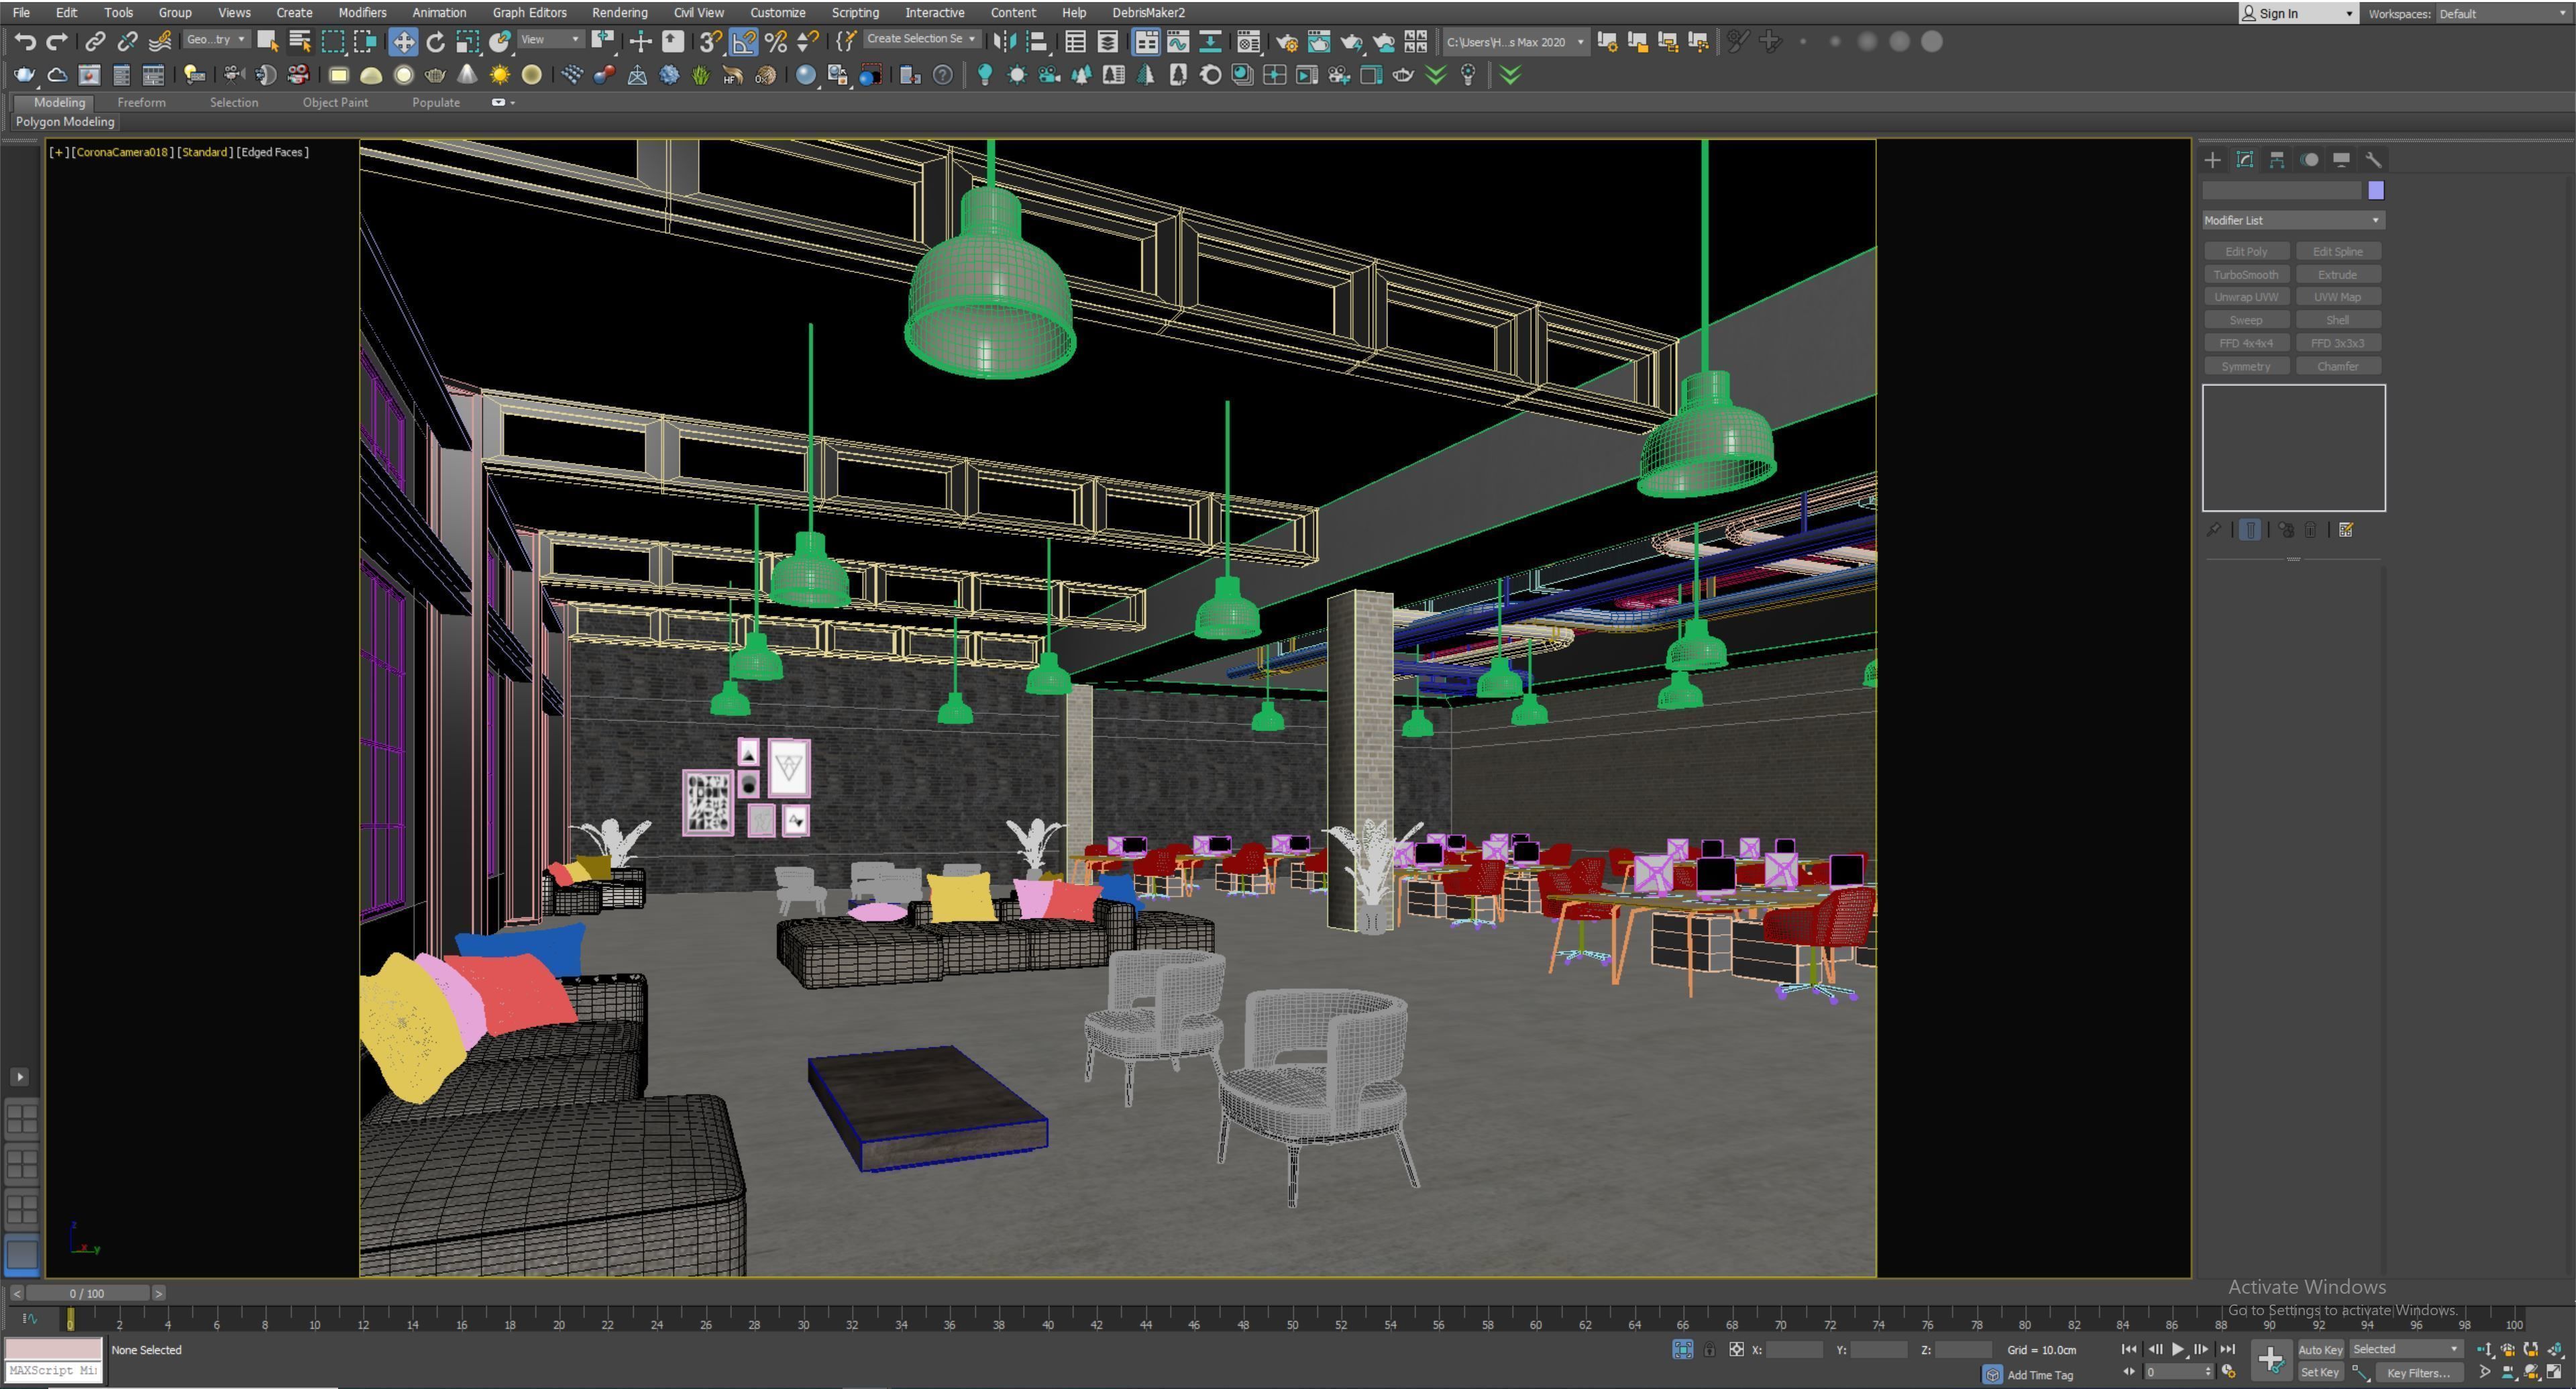Toggle the Selection Lock padlock
The image size is (2576, 1389).
click(1709, 1350)
